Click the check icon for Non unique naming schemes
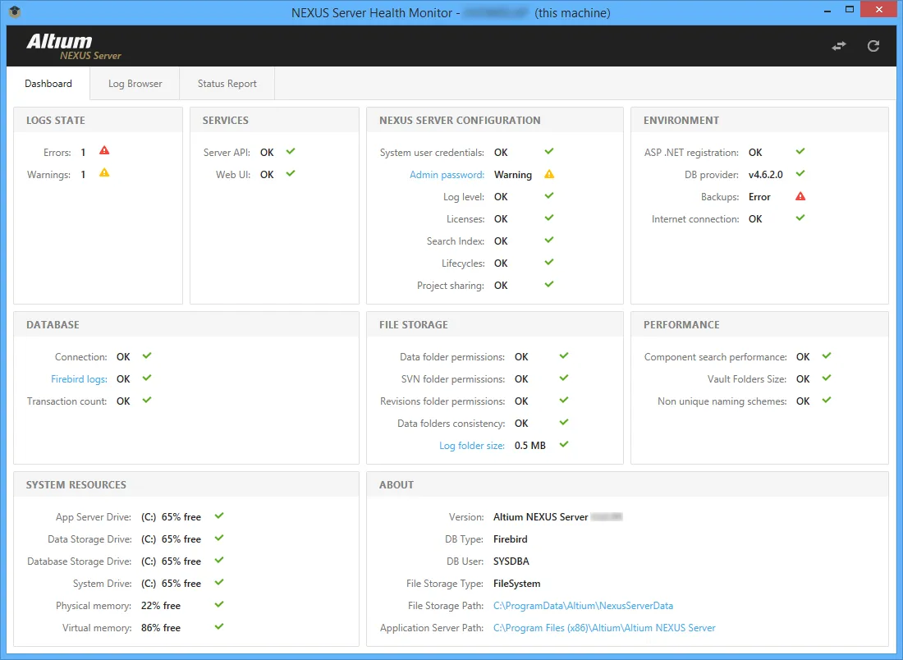 tap(827, 401)
